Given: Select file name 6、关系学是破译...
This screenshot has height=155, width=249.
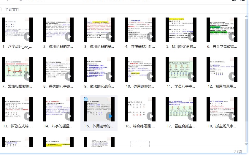Looking at the screenshot, I should tap(222, 47).
